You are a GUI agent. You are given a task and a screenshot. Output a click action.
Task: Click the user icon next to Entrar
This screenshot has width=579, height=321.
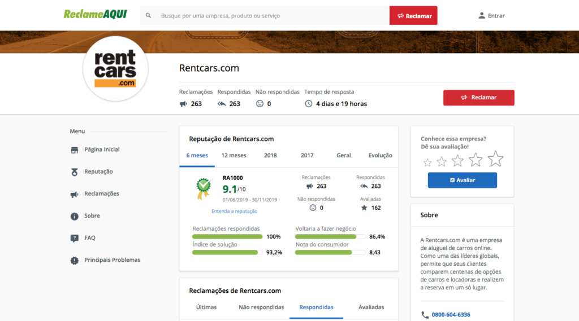(x=482, y=15)
